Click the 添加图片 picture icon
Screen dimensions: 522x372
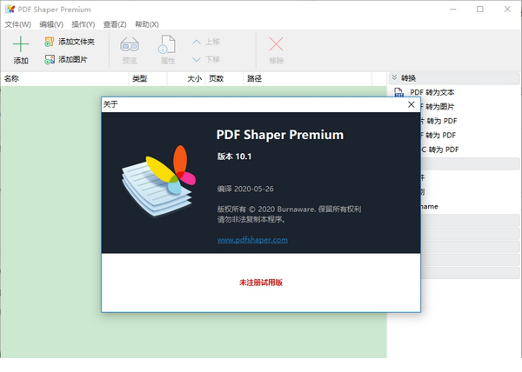pos(50,59)
